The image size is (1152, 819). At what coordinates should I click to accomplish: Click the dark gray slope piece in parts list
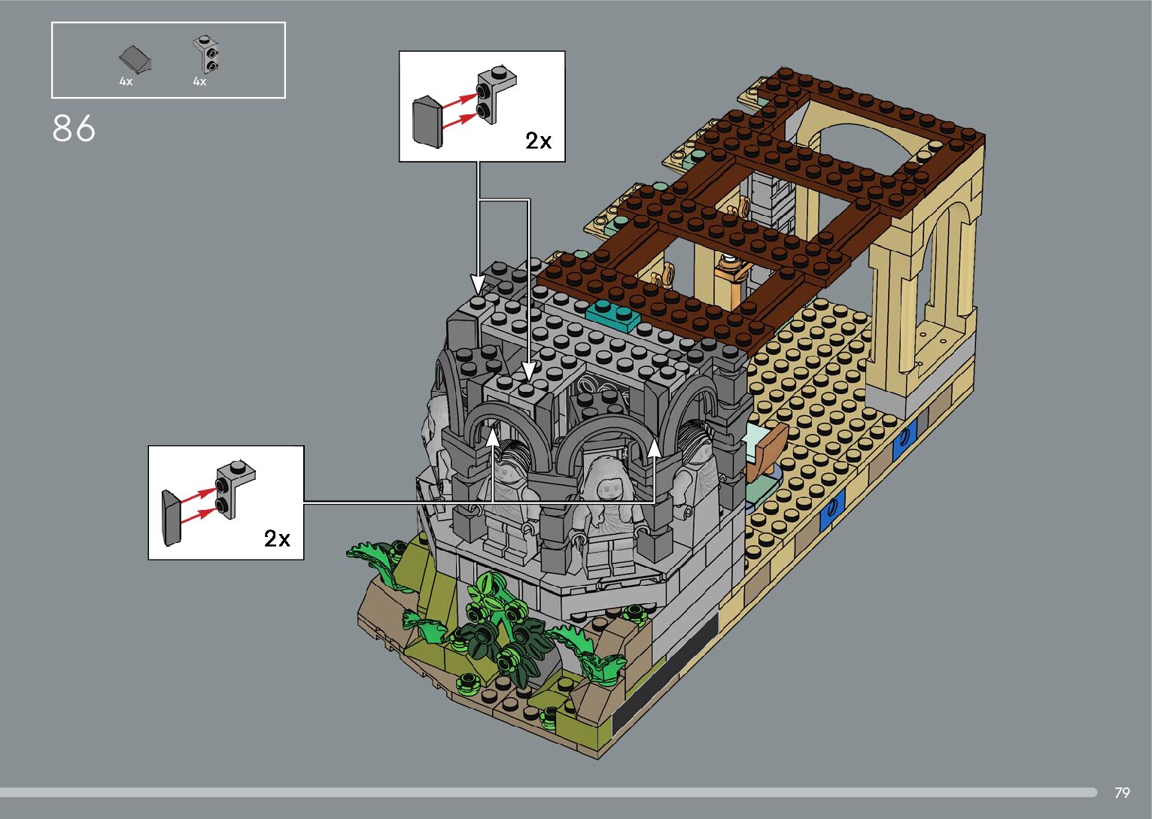(135, 59)
